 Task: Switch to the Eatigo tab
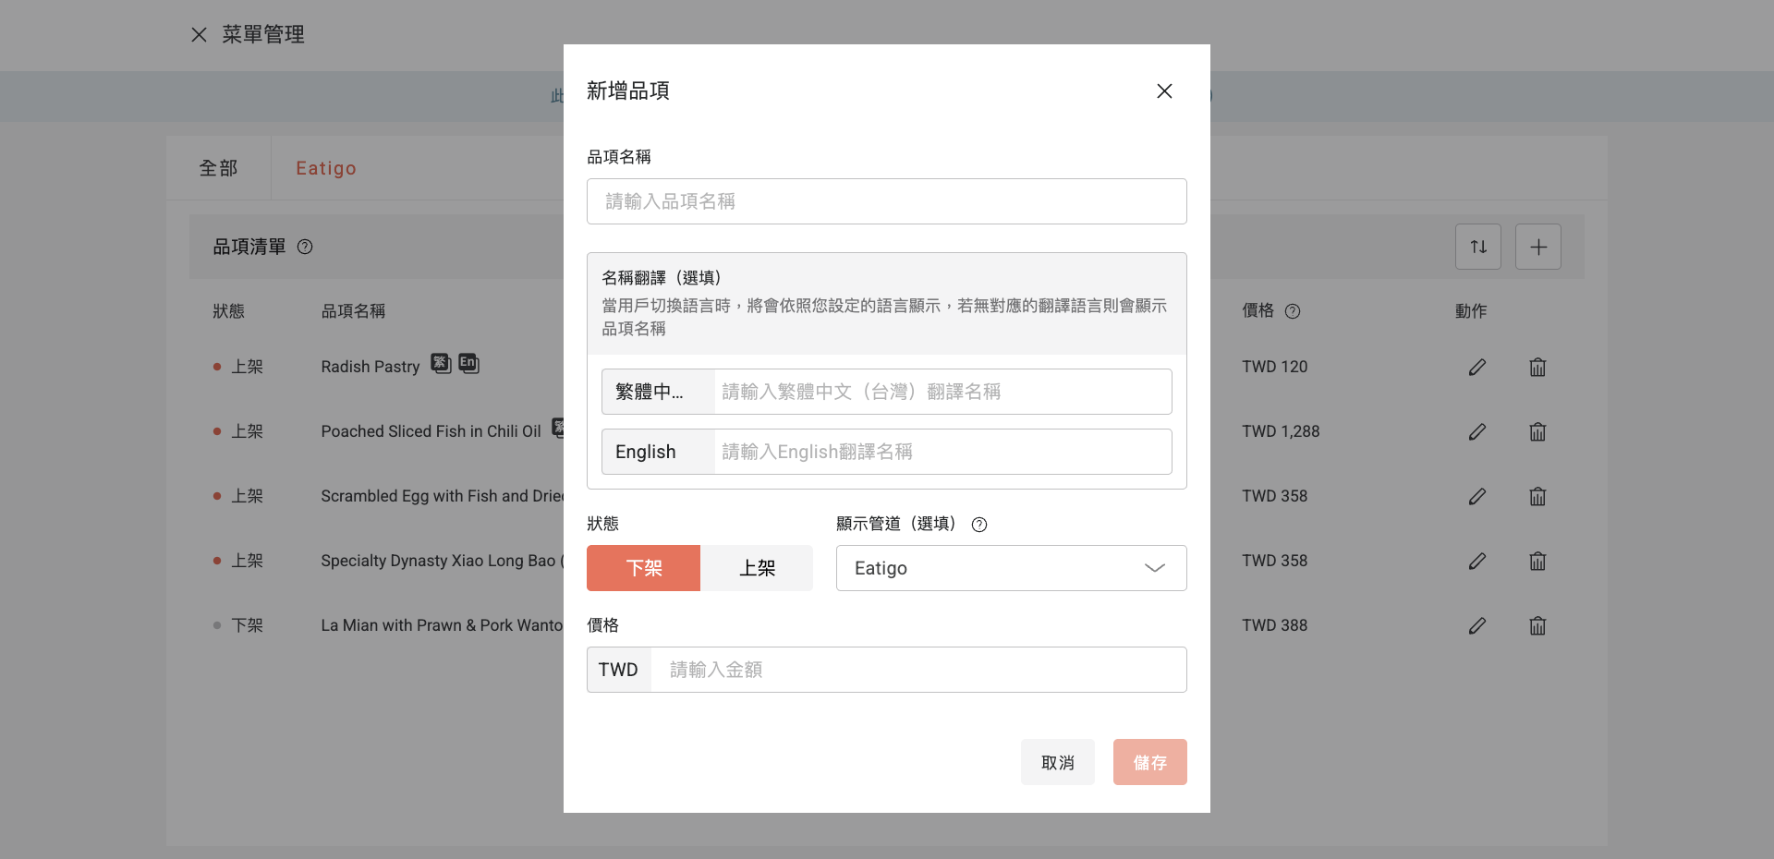pyautogui.click(x=325, y=168)
